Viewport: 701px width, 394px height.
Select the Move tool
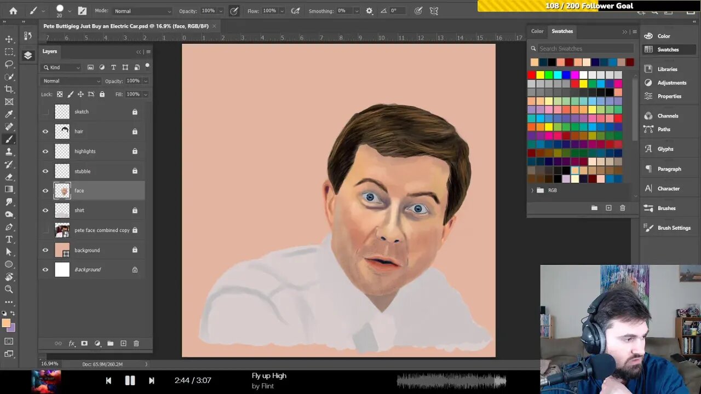pos(9,39)
